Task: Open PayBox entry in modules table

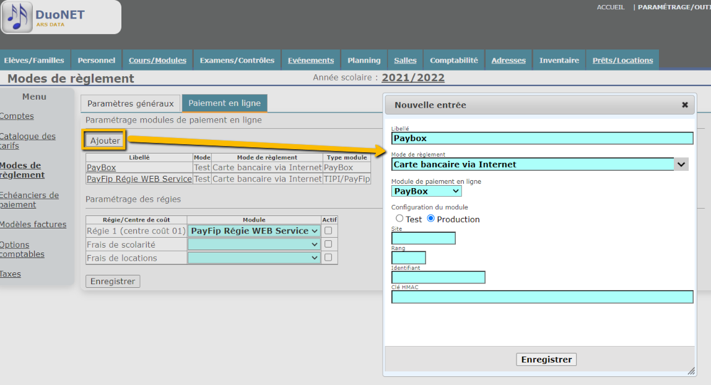Action: (x=101, y=168)
